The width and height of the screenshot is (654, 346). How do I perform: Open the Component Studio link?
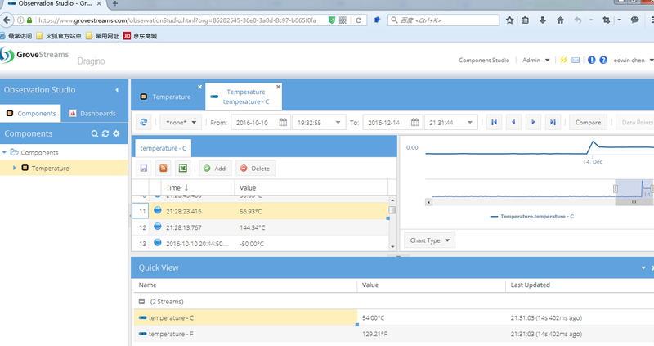(484, 60)
